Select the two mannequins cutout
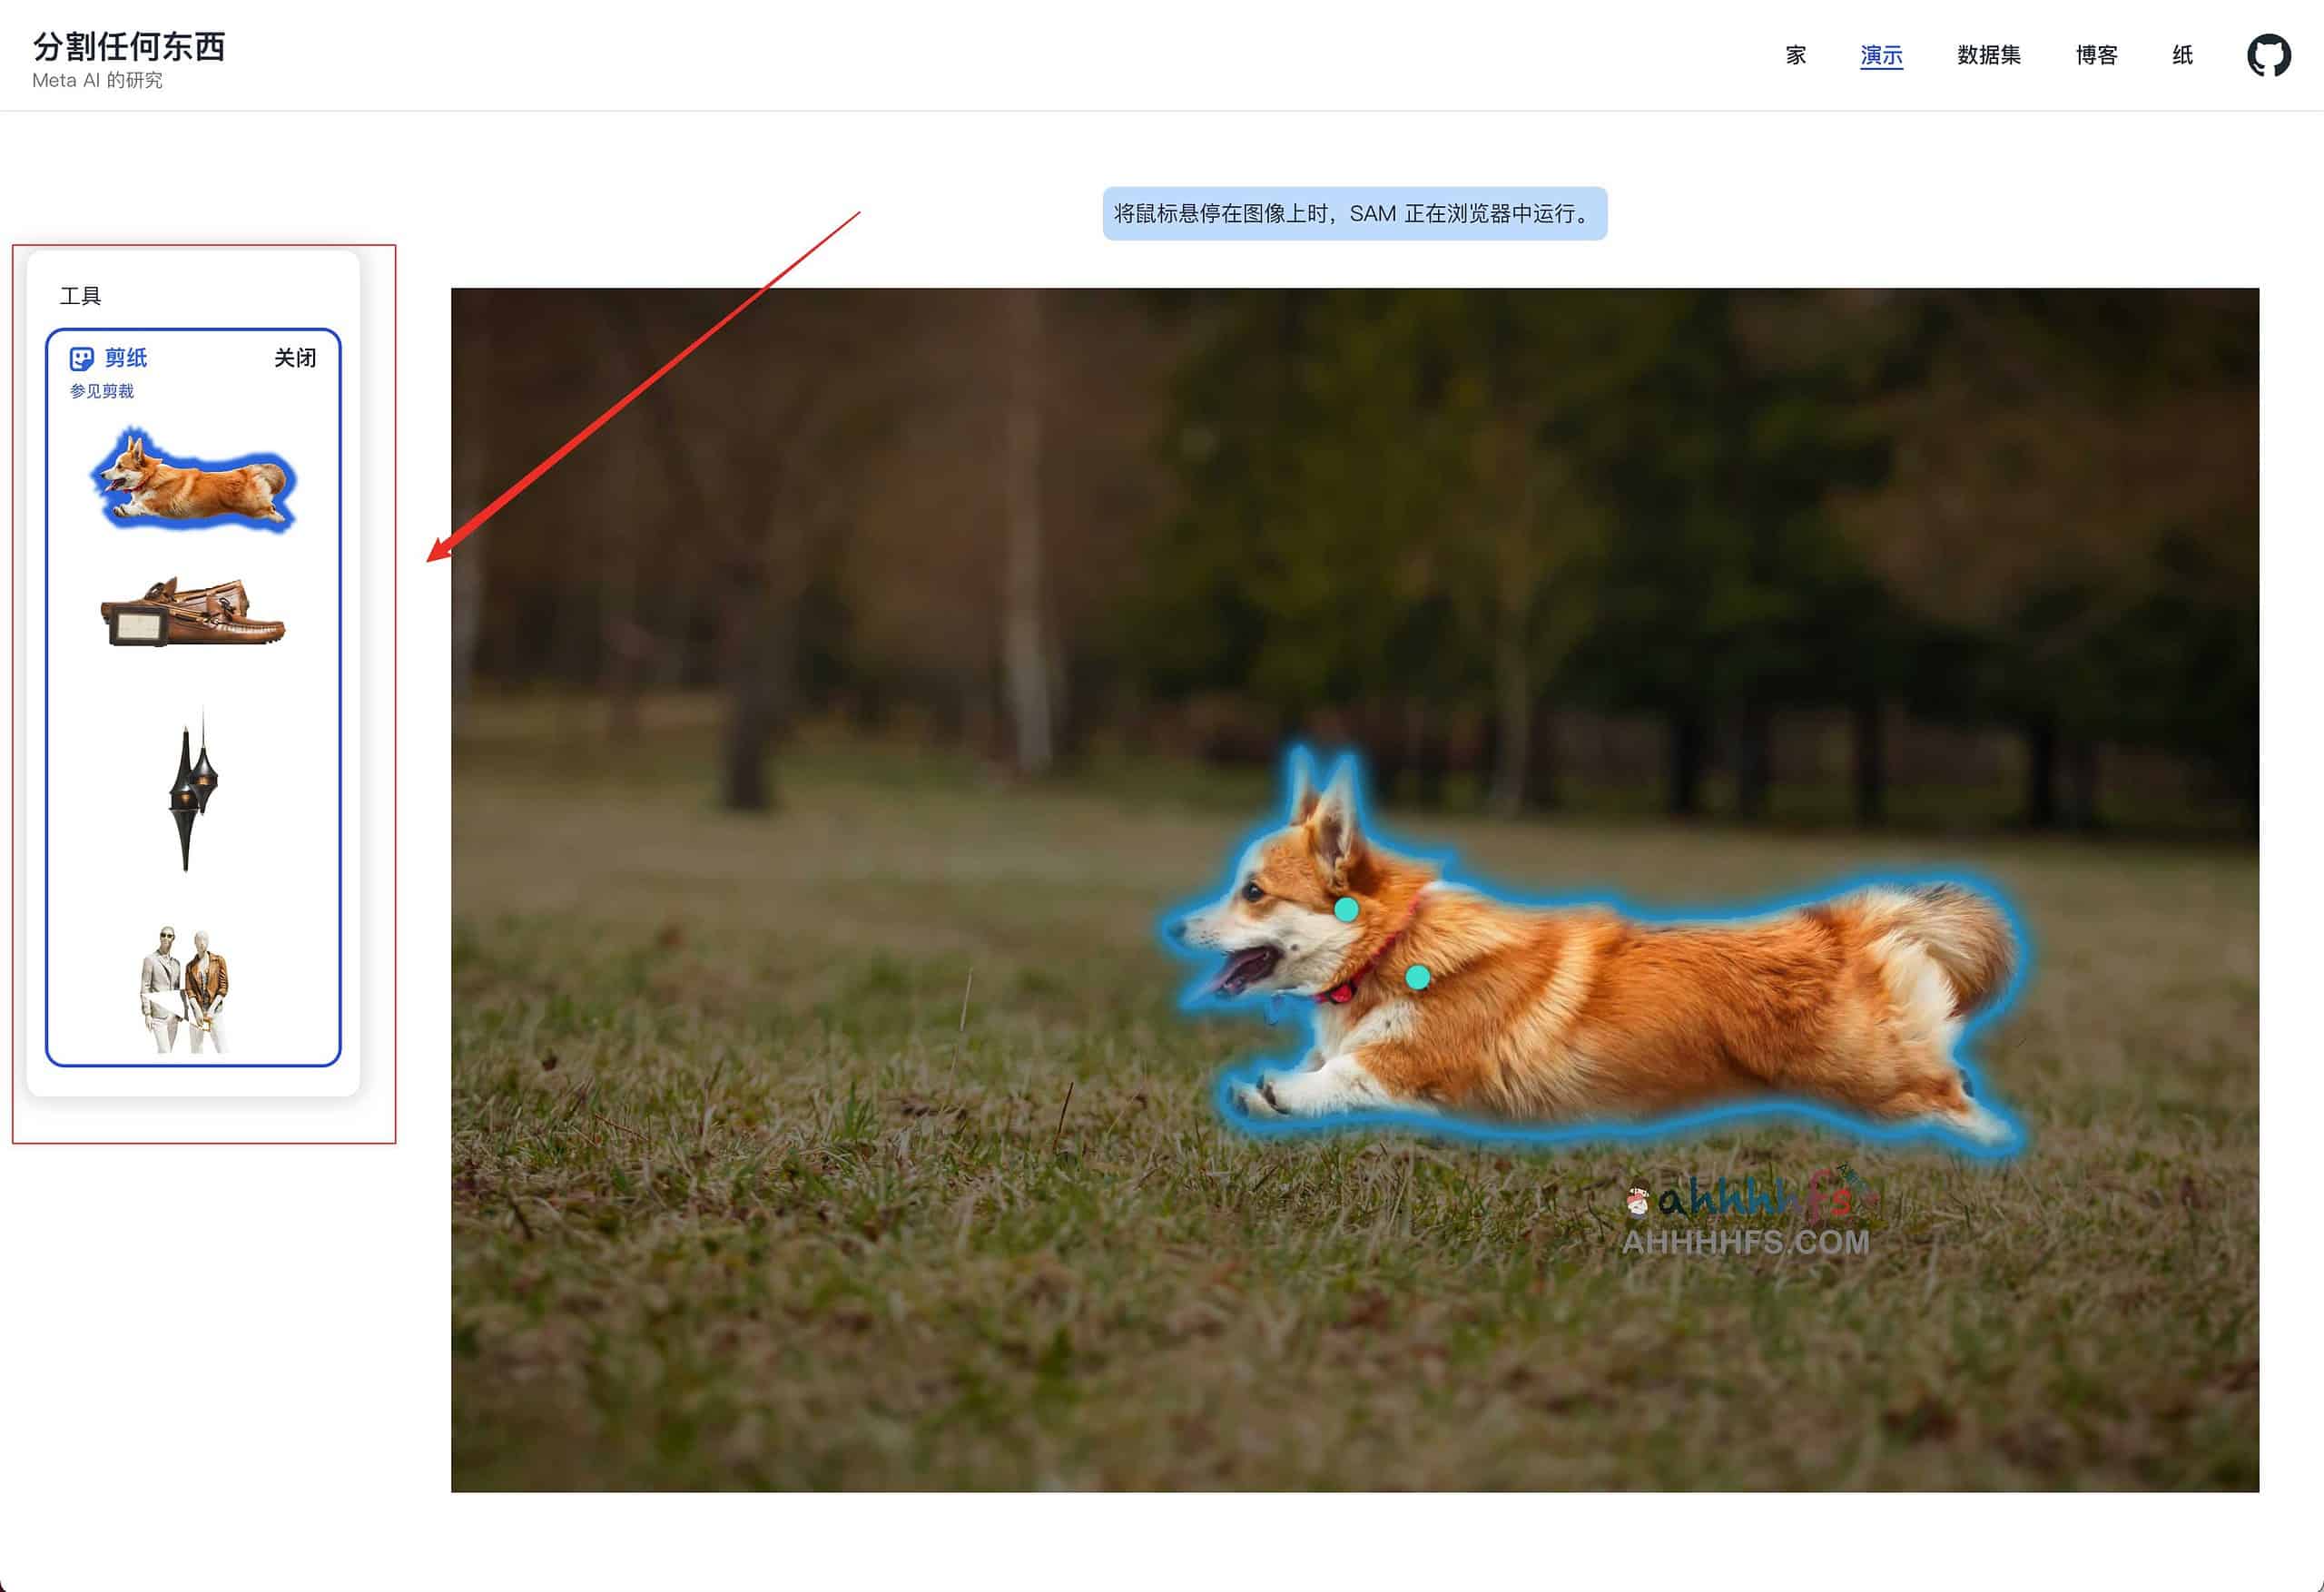Screen dimensions: 2324x1592 click(185, 988)
